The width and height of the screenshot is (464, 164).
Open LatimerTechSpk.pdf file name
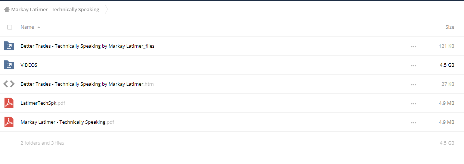[x=43, y=103]
